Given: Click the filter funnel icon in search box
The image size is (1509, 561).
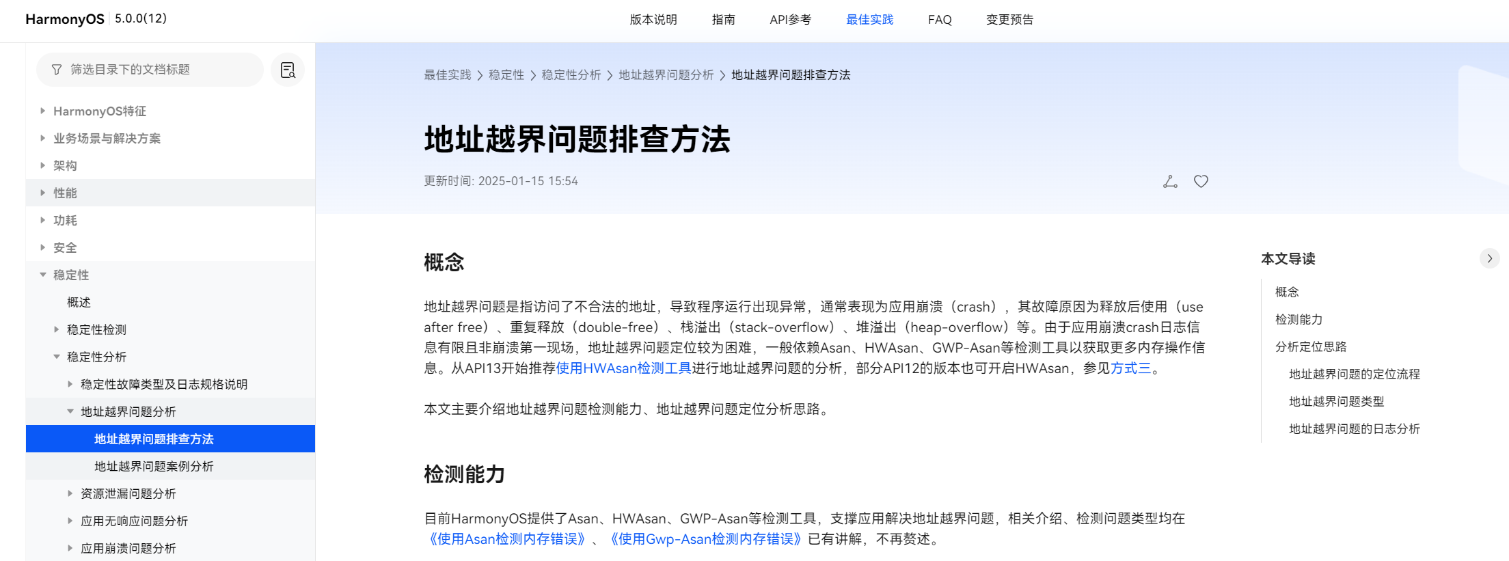Looking at the screenshot, I should (57, 70).
